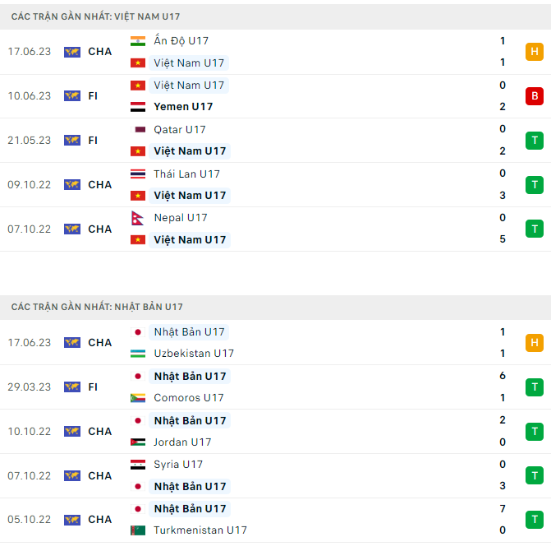Open the Uzbekistan U17 team link
Screen dimensions: 551x551
pyautogui.click(x=194, y=354)
